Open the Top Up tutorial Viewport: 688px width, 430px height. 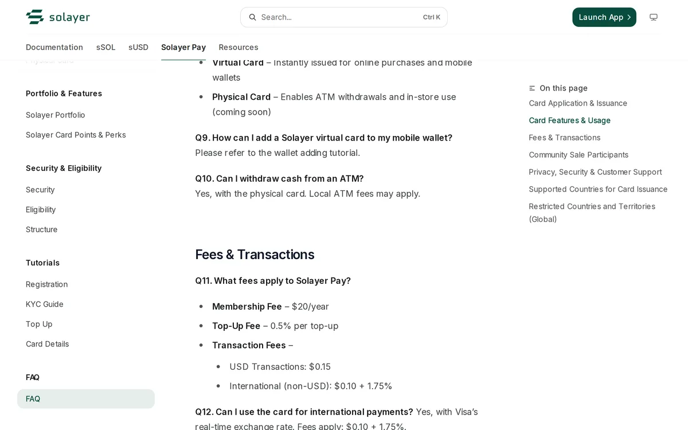pos(39,324)
